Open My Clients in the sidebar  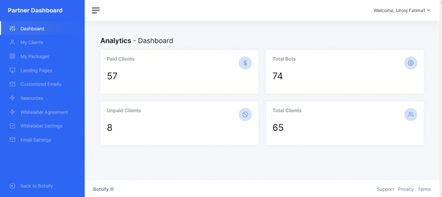click(x=32, y=42)
